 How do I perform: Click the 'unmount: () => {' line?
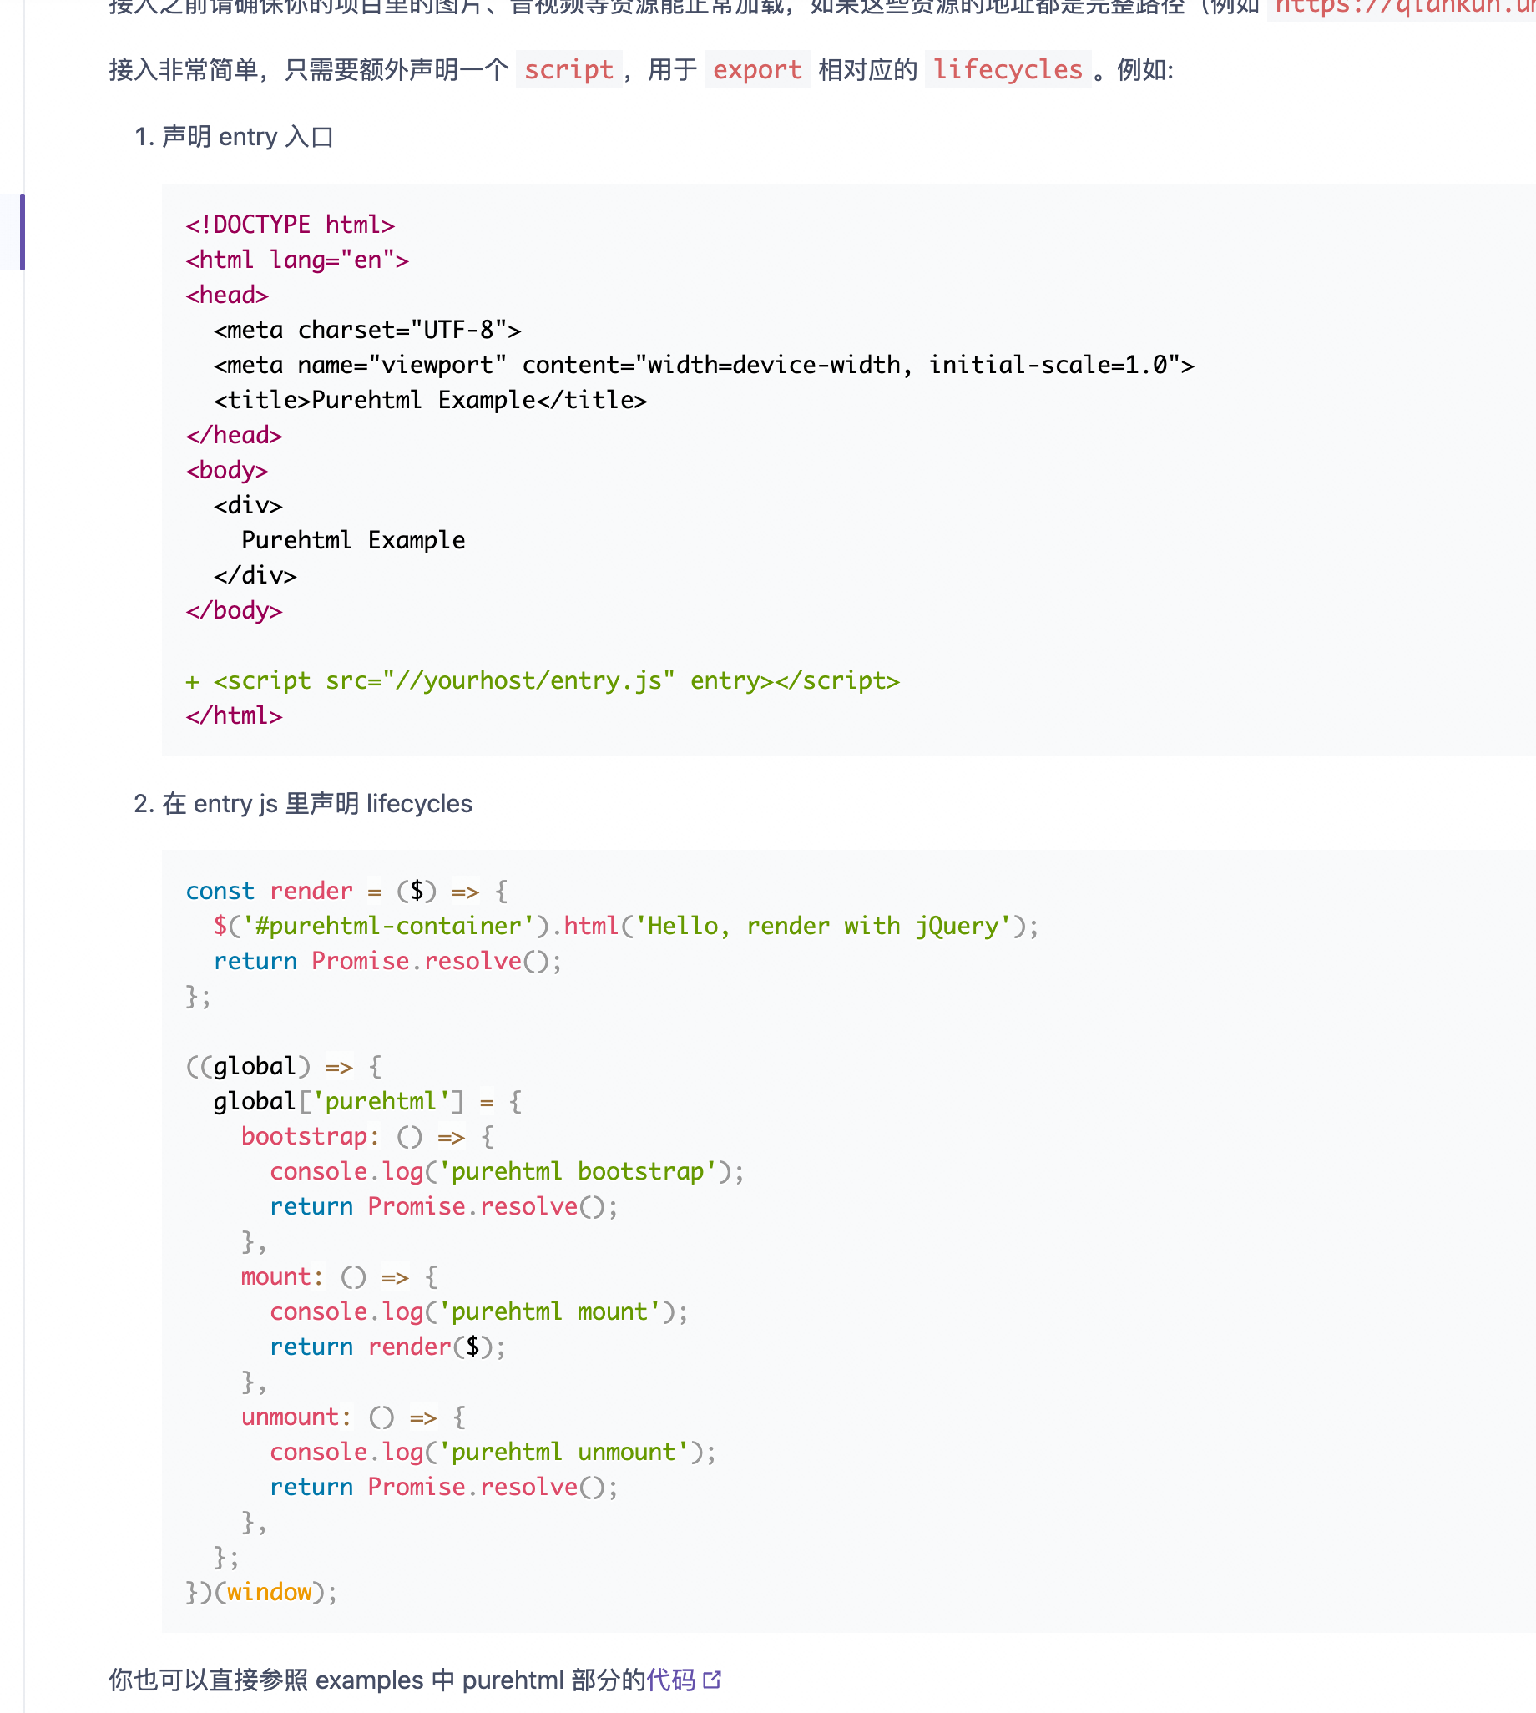point(354,1416)
